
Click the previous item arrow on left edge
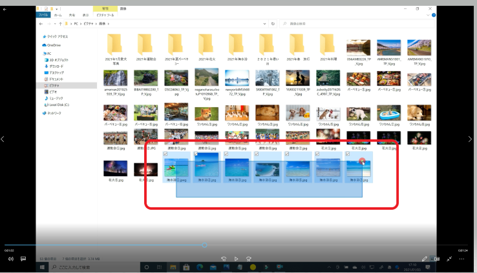5,139
